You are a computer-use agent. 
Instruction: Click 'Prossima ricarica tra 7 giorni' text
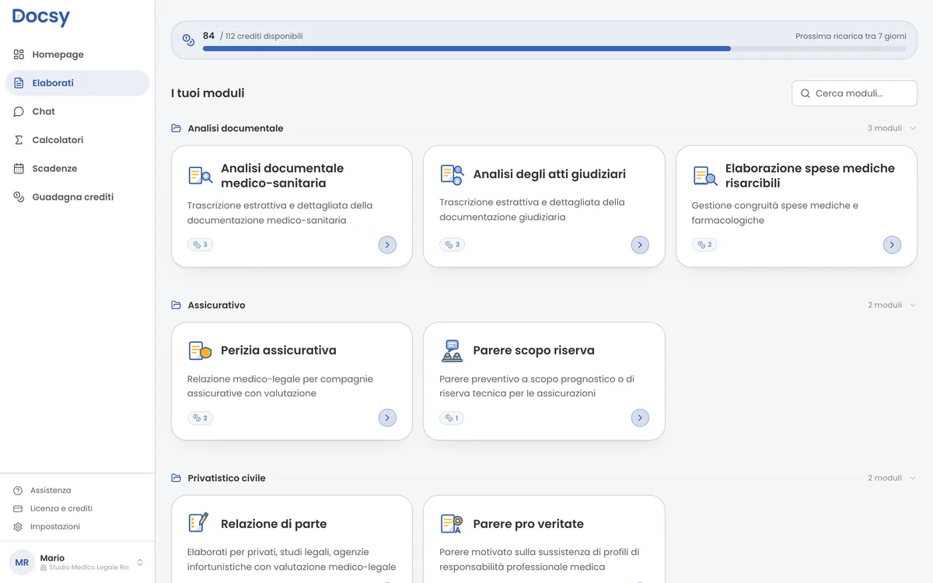851,37
